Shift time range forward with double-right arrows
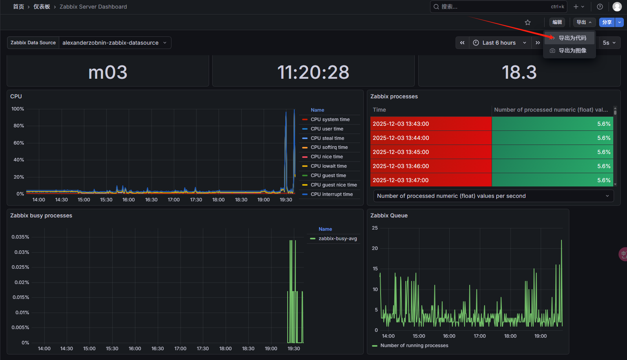 click(538, 43)
